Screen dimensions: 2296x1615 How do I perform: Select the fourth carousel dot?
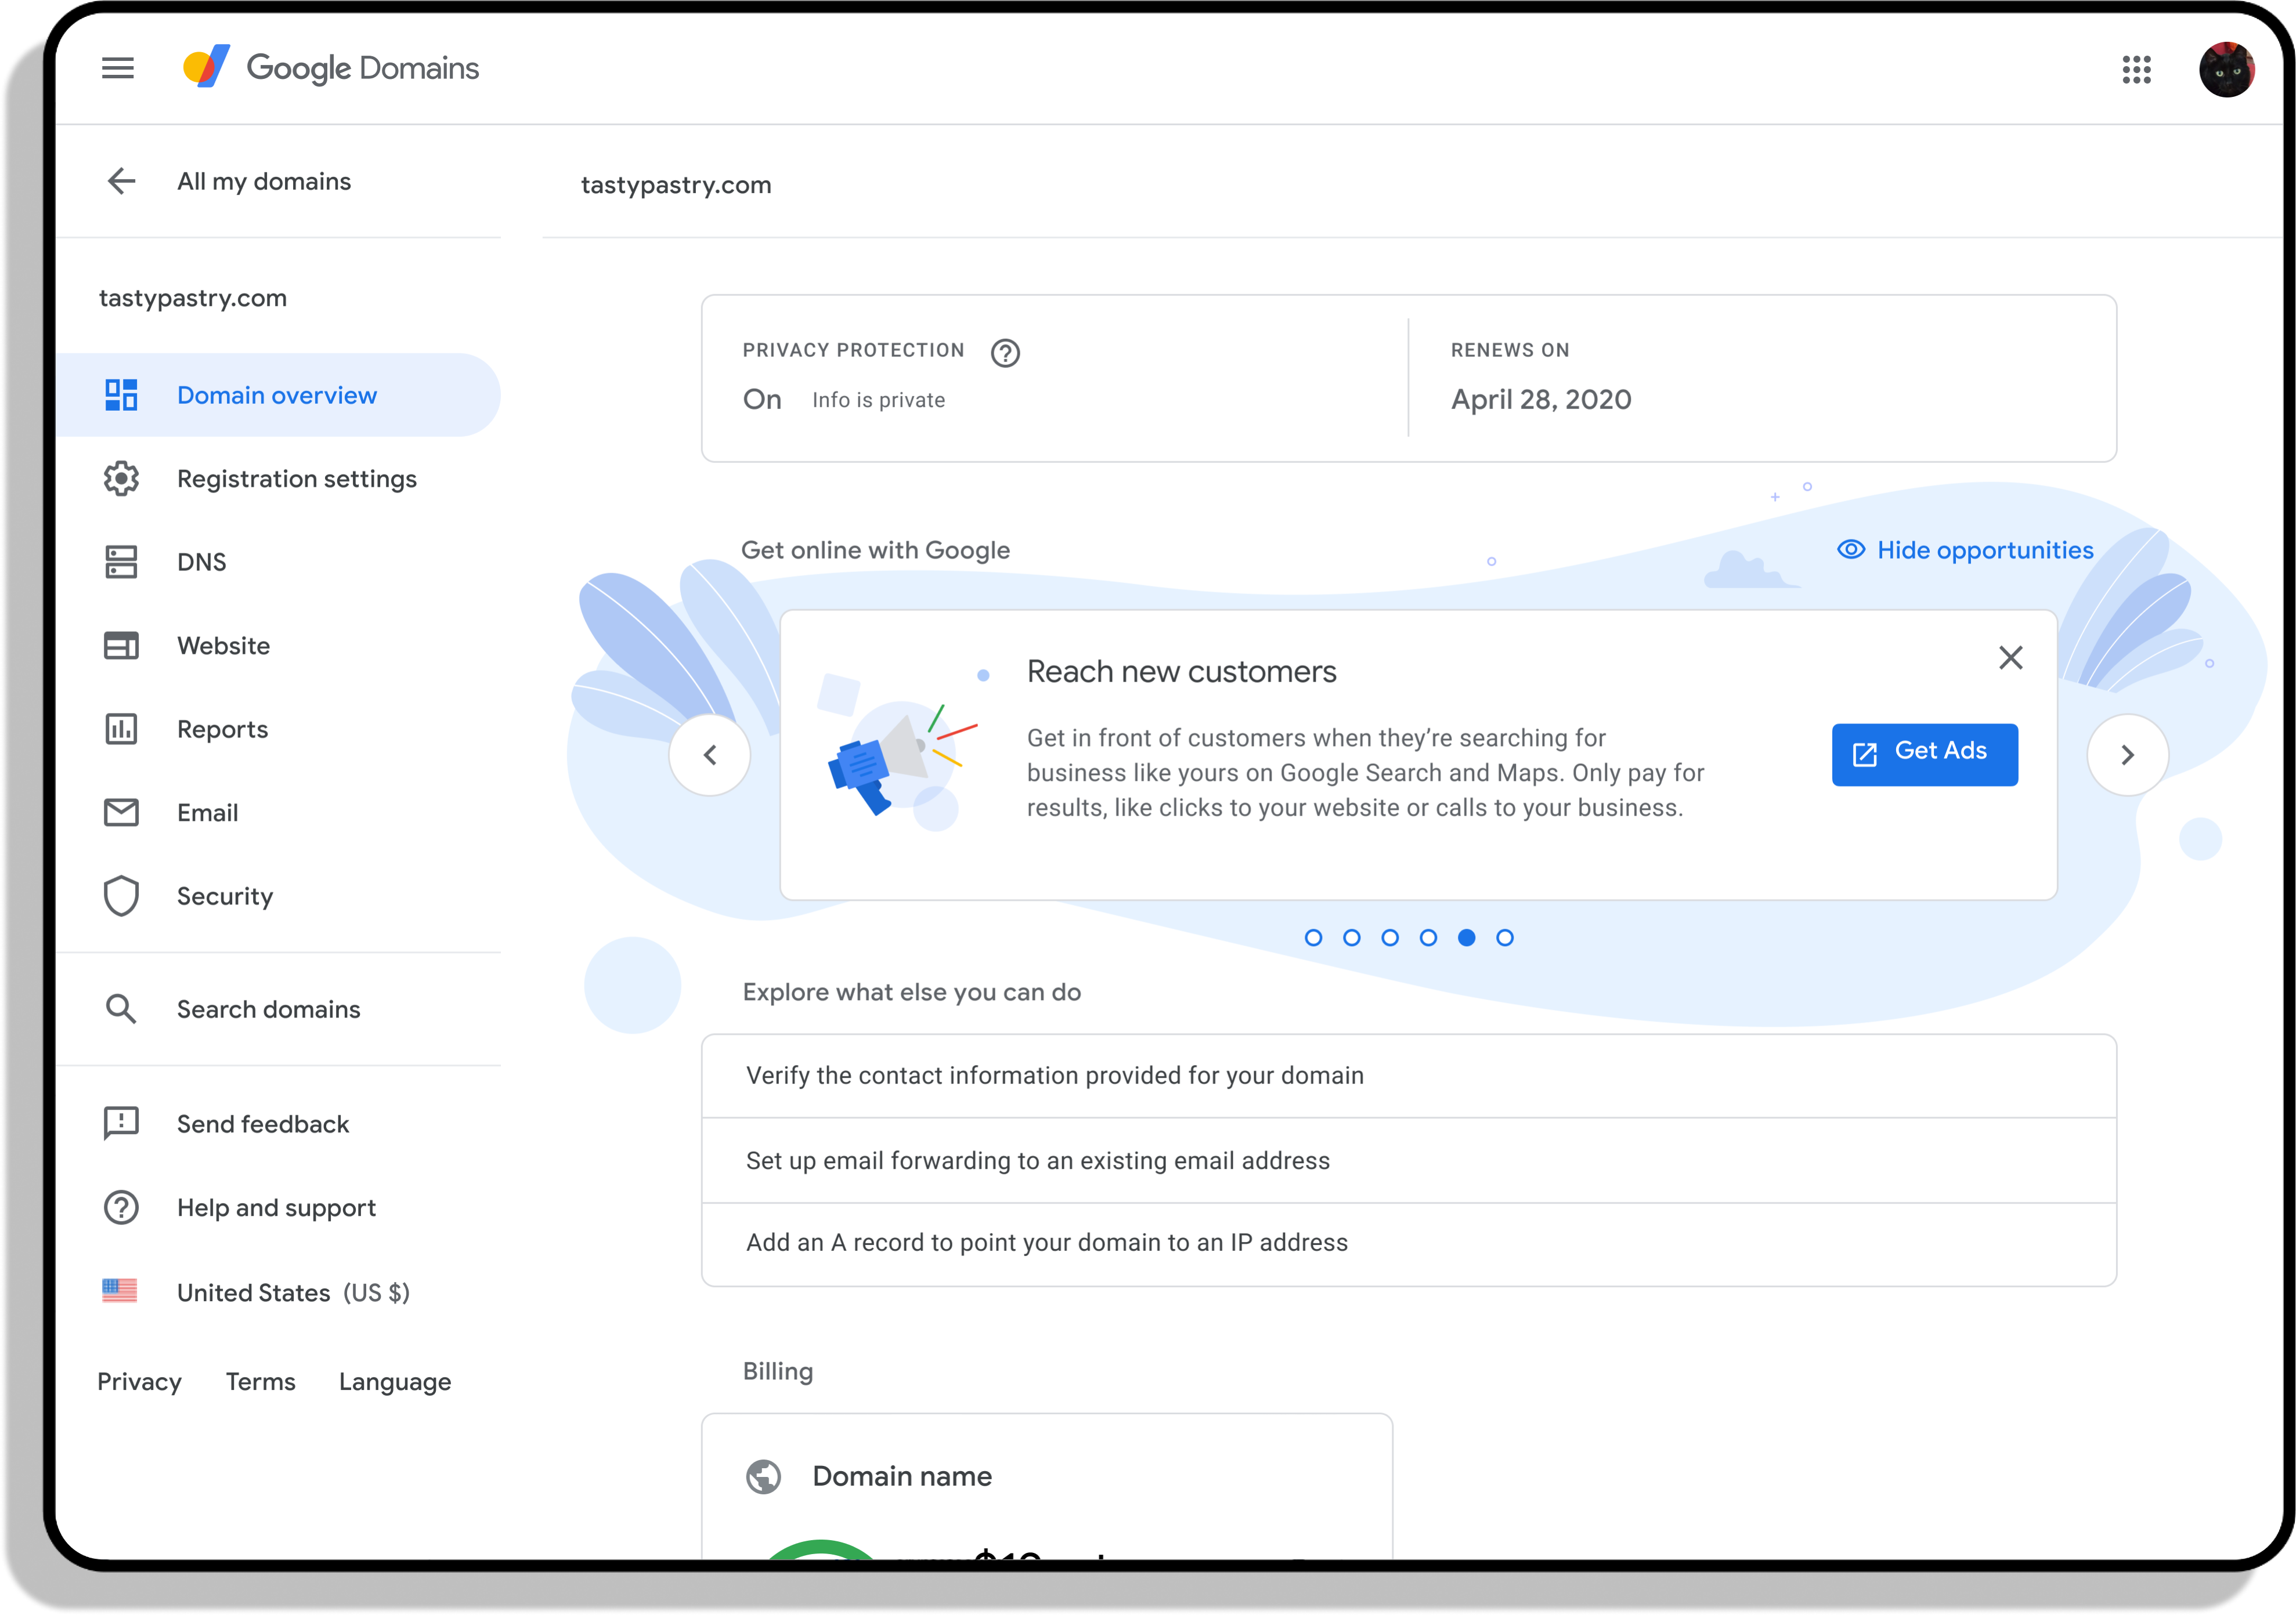click(x=1428, y=937)
